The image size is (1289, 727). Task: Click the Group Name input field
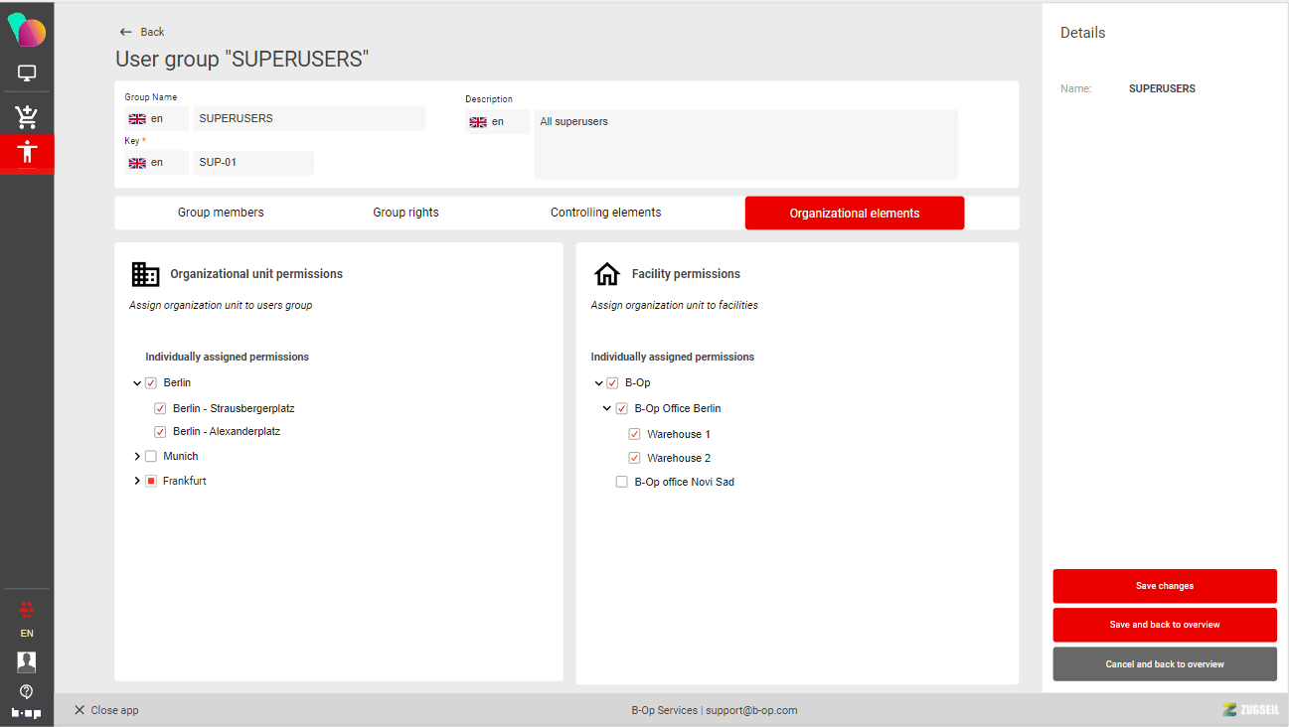point(308,119)
